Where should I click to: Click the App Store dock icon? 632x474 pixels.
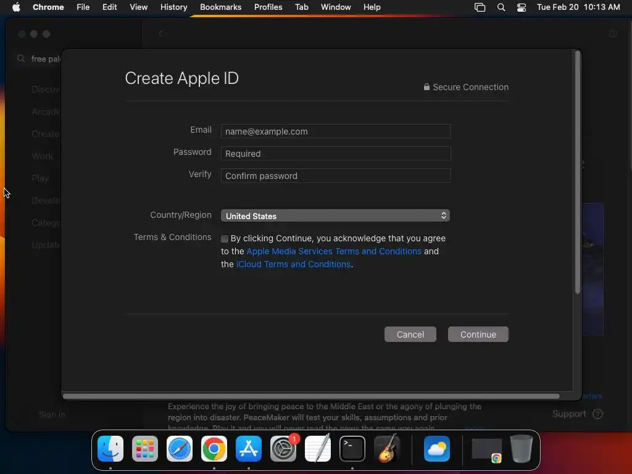(249, 449)
